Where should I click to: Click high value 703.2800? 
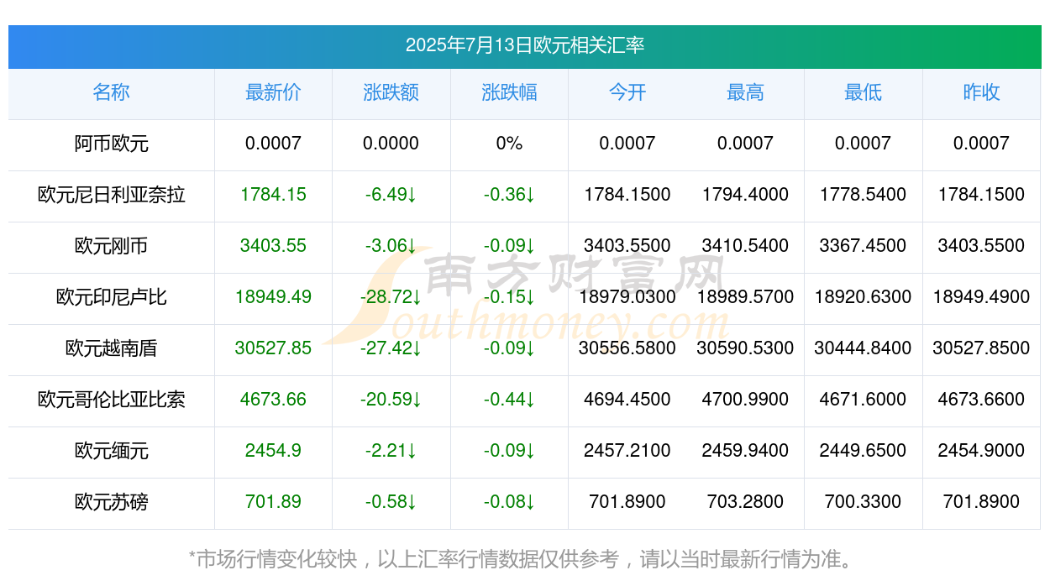[745, 502]
